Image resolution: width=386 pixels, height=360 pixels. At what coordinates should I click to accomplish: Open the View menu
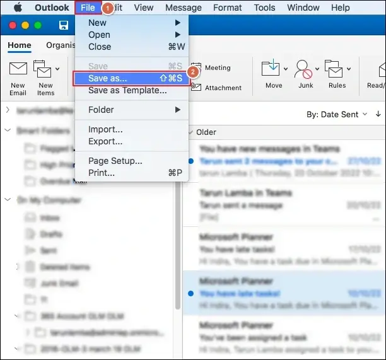[x=144, y=8]
